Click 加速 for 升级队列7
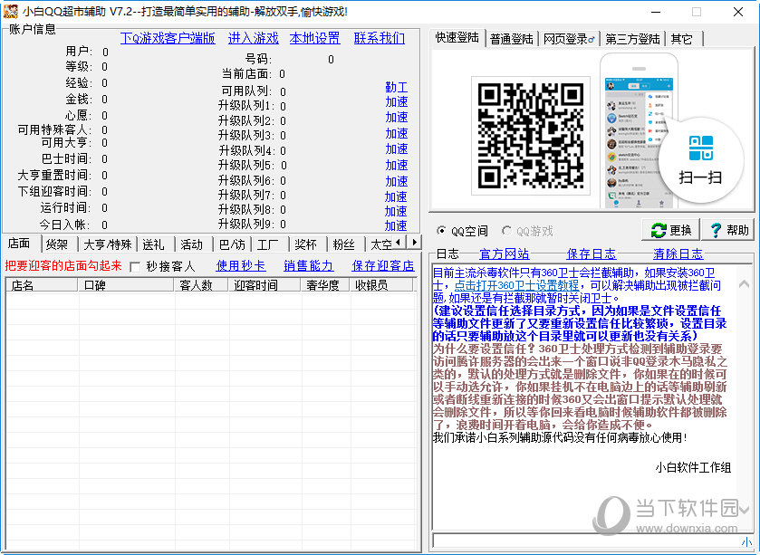Screen dimensions: 760x555 [396, 196]
